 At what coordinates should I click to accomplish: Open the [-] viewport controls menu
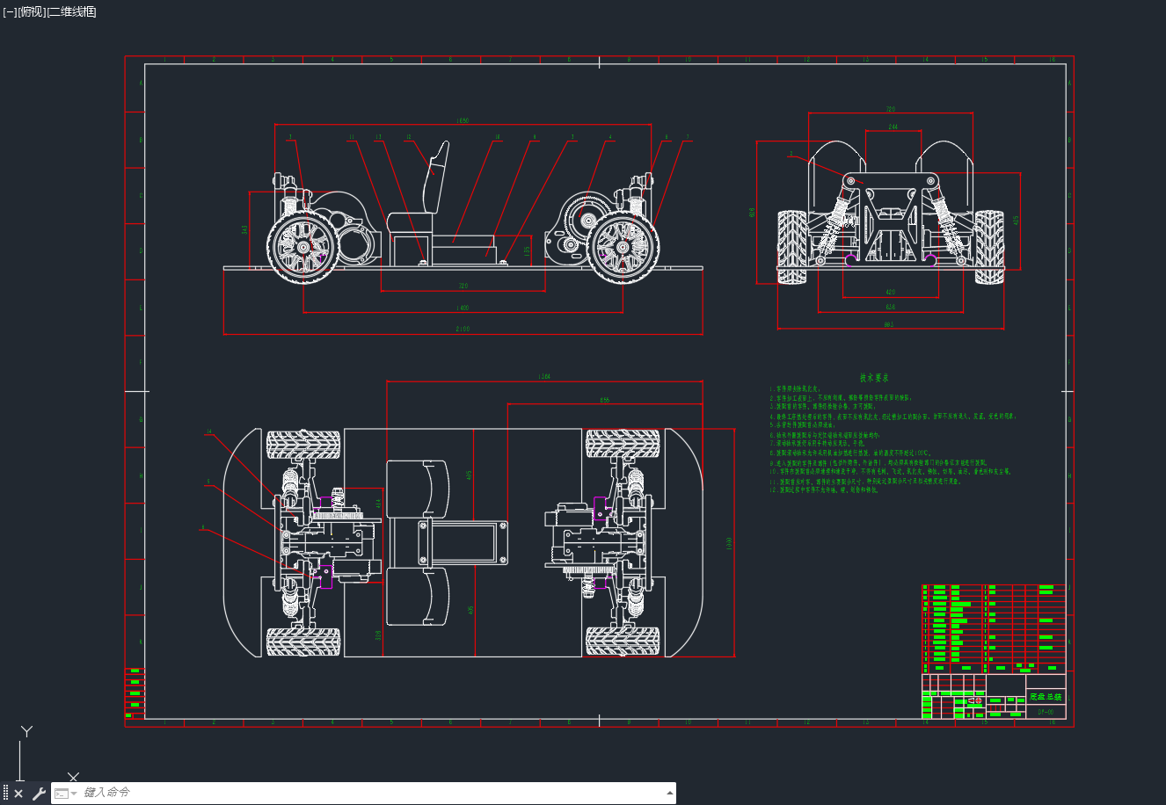[x=10, y=11]
